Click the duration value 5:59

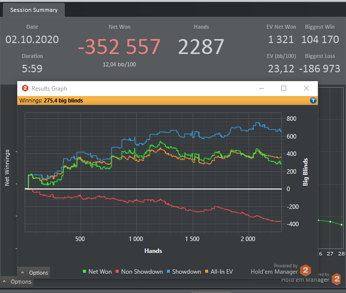[32, 68]
